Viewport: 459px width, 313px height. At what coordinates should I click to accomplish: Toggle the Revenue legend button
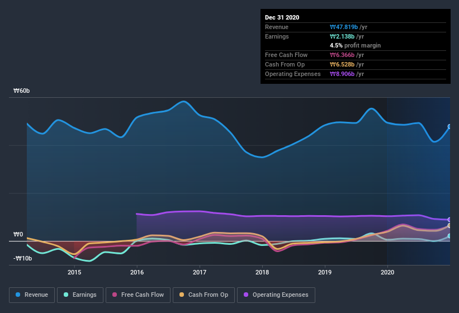click(32, 295)
